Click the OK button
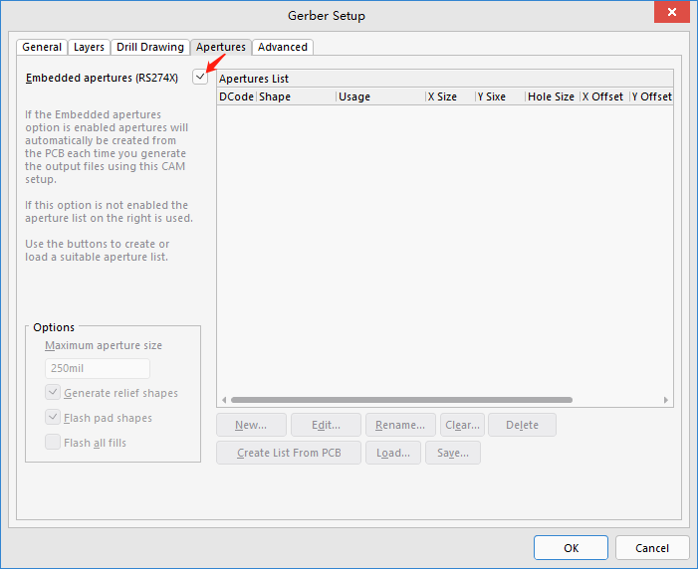The width and height of the screenshot is (698, 569). coord(571,548)
